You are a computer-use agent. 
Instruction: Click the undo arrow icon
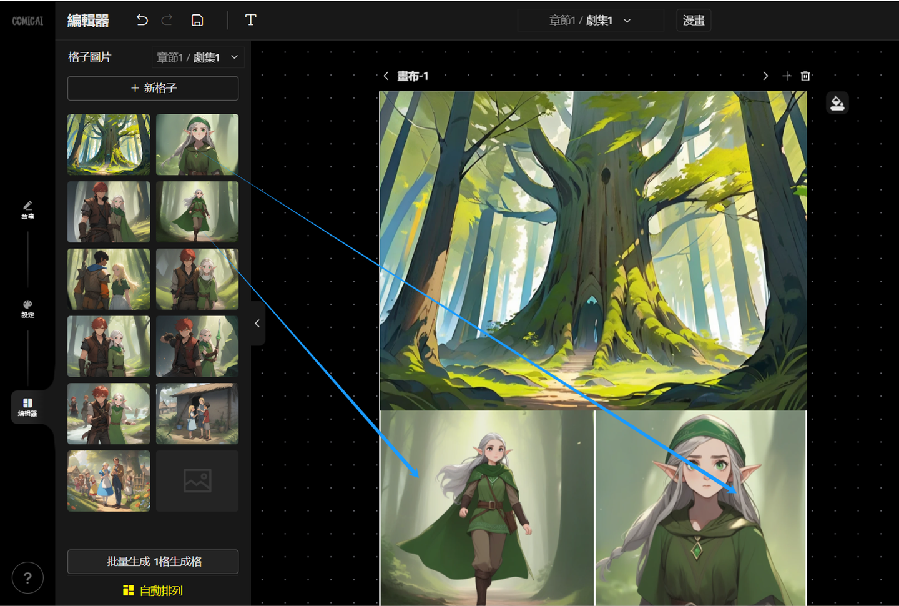[142, 20]
